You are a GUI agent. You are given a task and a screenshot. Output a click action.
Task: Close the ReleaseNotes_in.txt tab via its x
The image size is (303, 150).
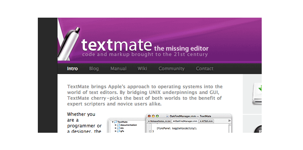(x=149, y=121)
